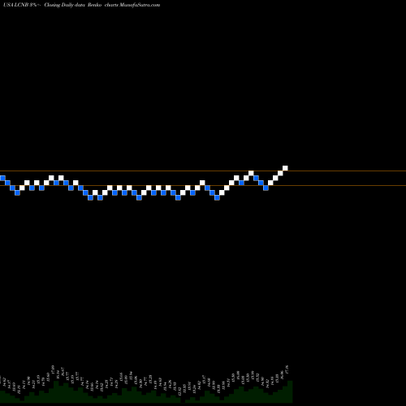
Task: Click the MunafaSutra.com text in the chart title
Action: [x=140, y=5]
